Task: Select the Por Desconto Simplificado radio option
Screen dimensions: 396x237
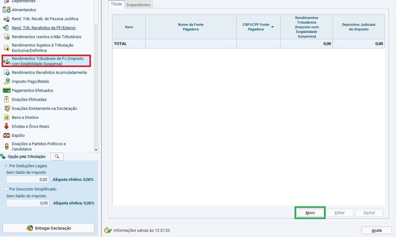Action: pos(6,189)
